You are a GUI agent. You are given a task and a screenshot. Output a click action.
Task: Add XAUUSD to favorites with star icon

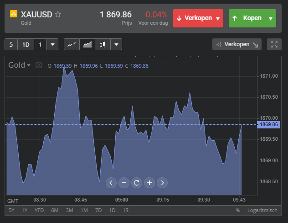pos(58,14)
